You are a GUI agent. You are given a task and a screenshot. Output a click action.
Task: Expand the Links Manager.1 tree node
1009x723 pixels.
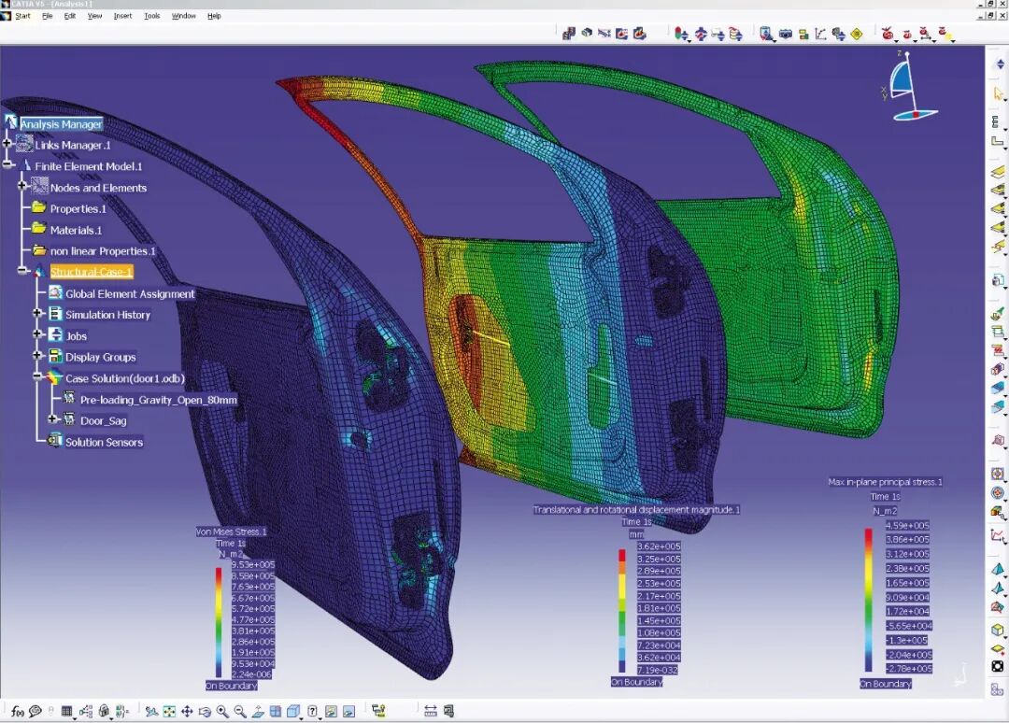click(x=7, y=145)
